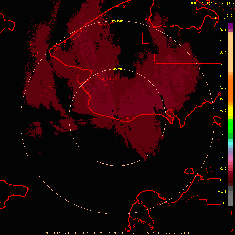Click the 1.8 value on the color scale
The image size is (235, 235).
point(223,145)
